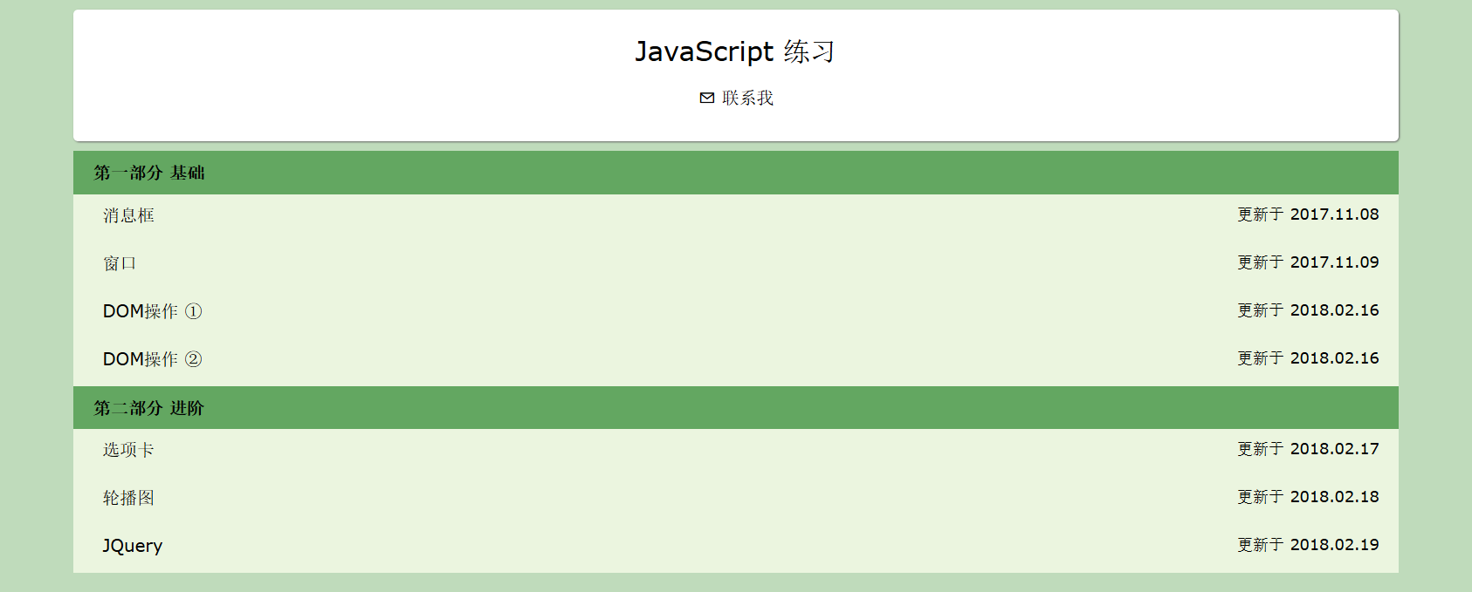Open the 消息框 exercise page
Viewport: 1472px width, 592px height.
(x=127, y=214)
